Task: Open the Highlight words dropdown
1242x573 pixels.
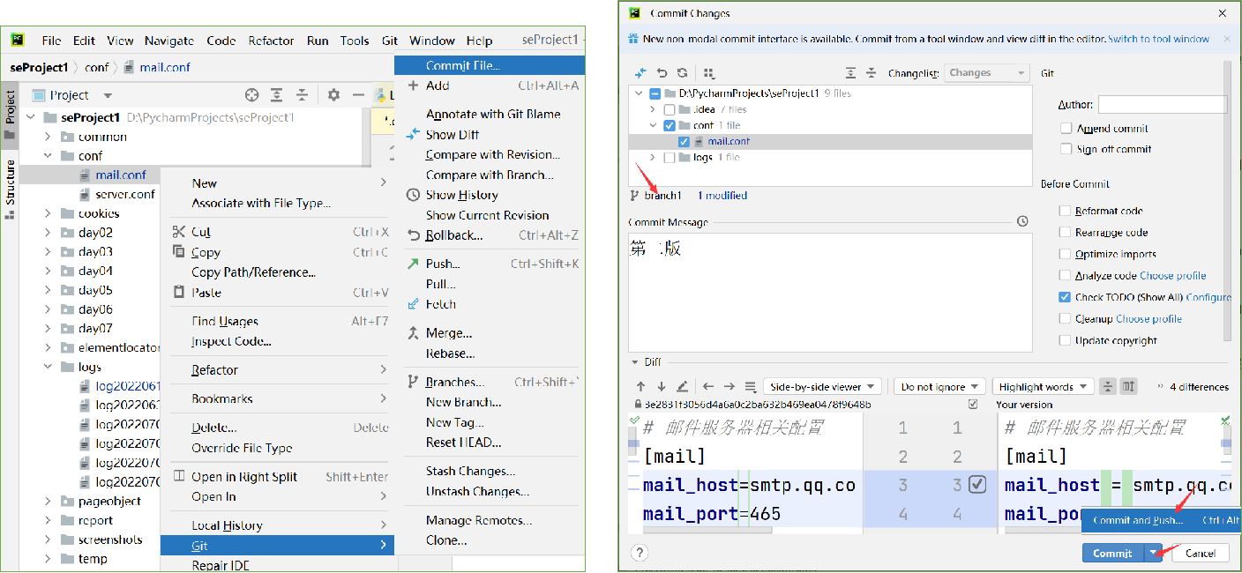Action: click(x=1043, y=387)
